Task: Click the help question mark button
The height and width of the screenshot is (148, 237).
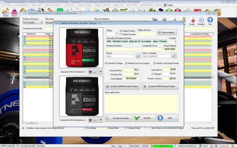Action: click(x=209, y=13)
